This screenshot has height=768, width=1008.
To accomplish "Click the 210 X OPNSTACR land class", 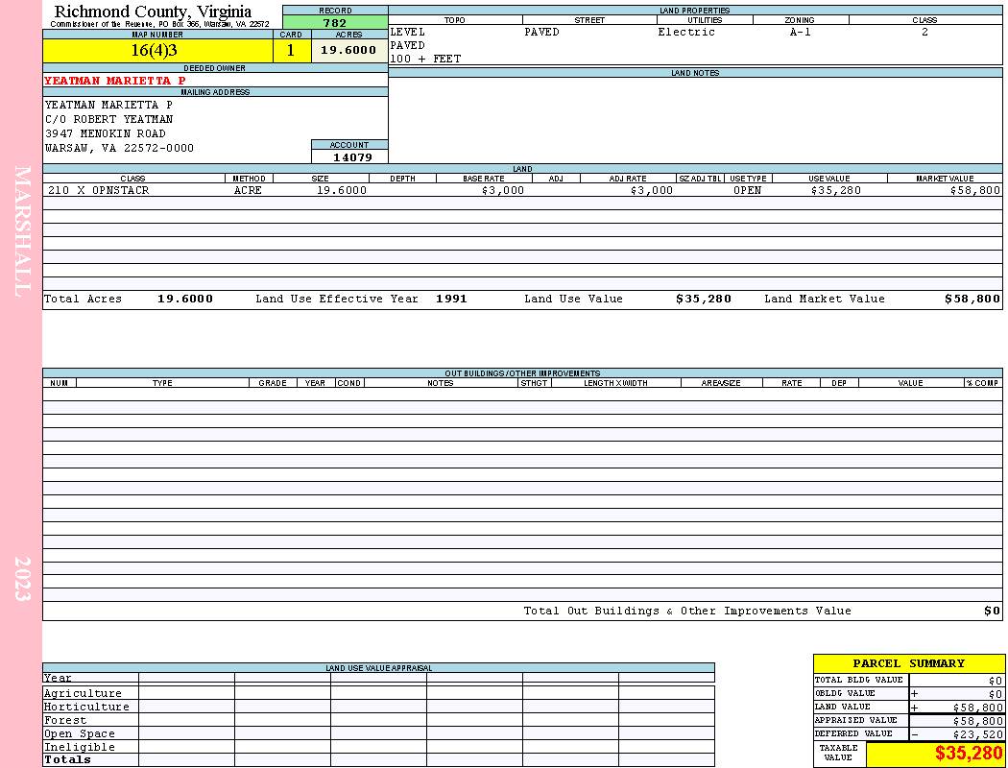I will click(98, 191).
